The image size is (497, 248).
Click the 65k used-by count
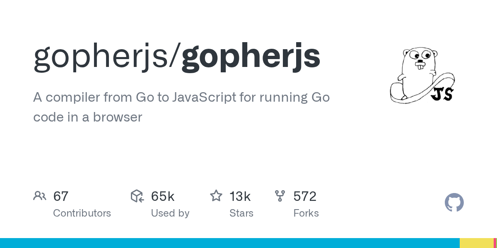(163, 196)
